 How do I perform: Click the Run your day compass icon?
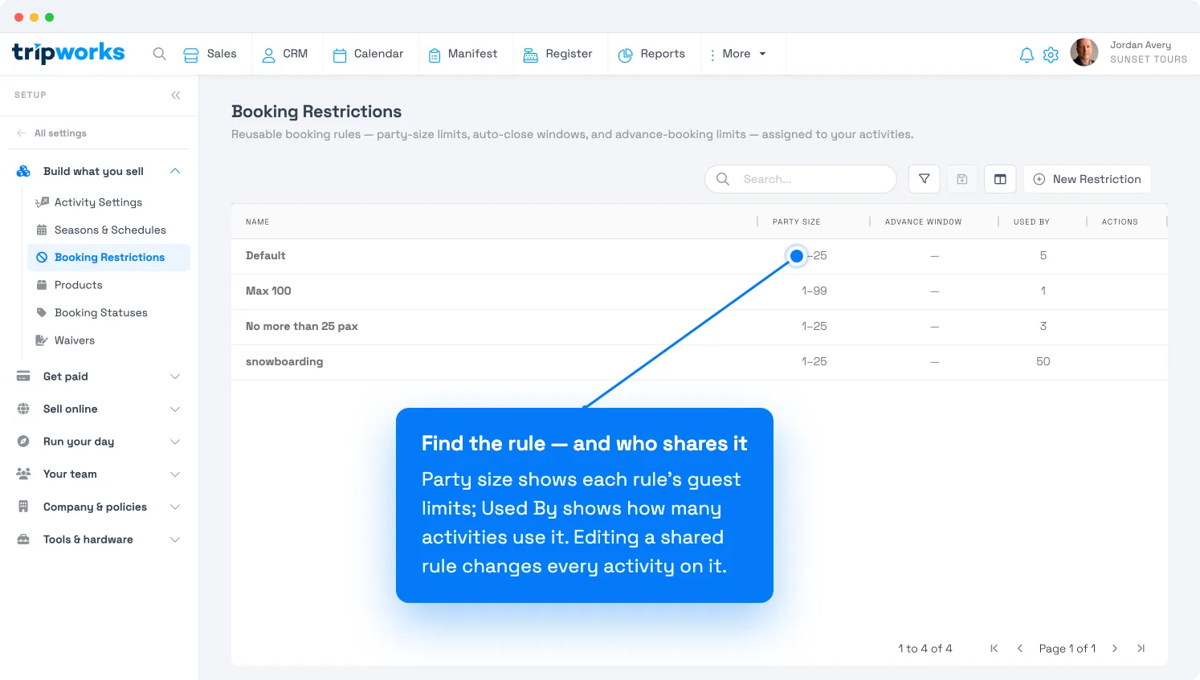tap(23, 442)
